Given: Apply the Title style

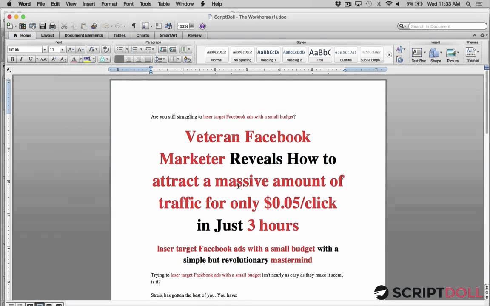Looking at the screenshot, I should (x=320, y=55).
